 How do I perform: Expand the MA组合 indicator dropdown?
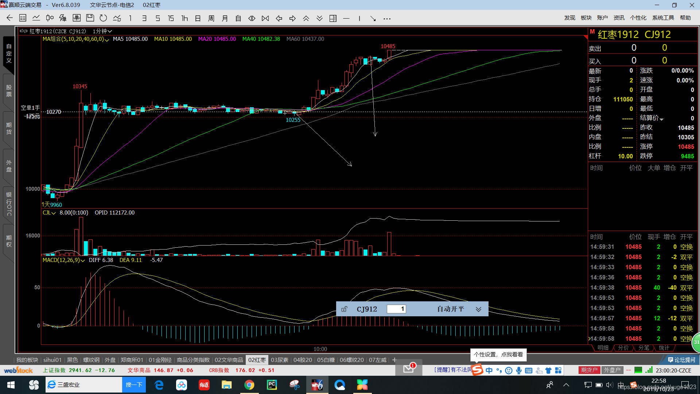coord(107,39)
